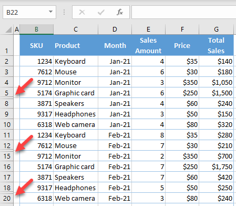Select row 16 header
The image size is (236, 206).
7,166
